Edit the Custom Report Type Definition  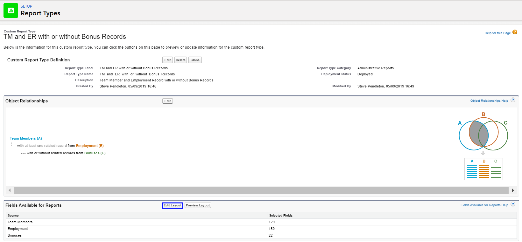point(167,60)
